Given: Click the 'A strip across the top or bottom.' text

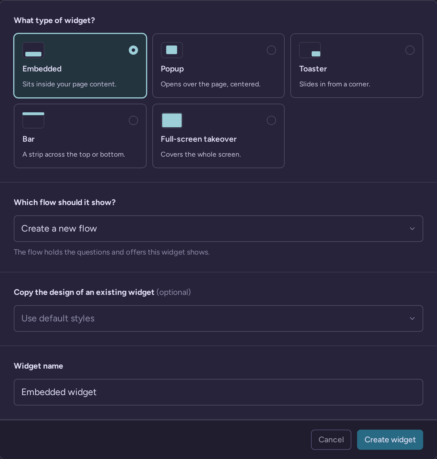Looking at the screenshot, I should [x=74, y=154].
